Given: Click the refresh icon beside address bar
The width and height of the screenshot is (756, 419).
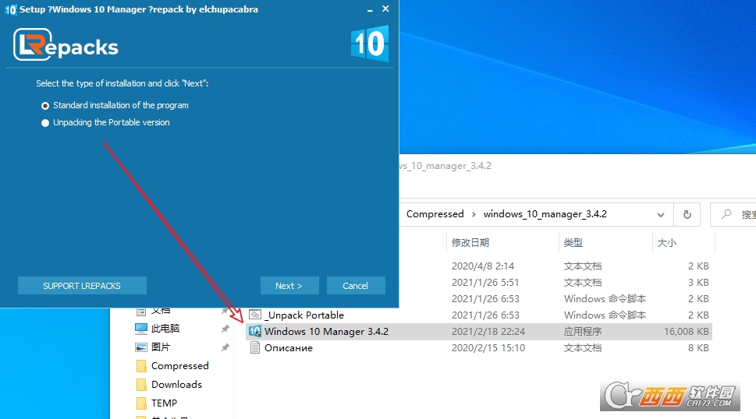Looking at the screenshot, I should (687, 214).
